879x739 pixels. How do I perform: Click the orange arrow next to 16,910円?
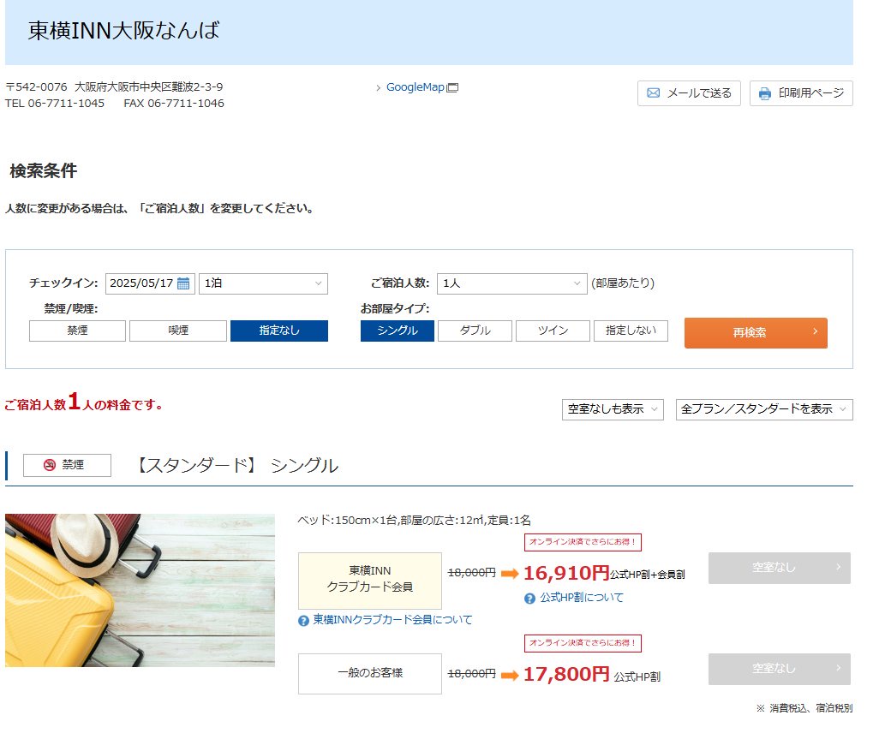pyautogui.click(x=510, y=573)
